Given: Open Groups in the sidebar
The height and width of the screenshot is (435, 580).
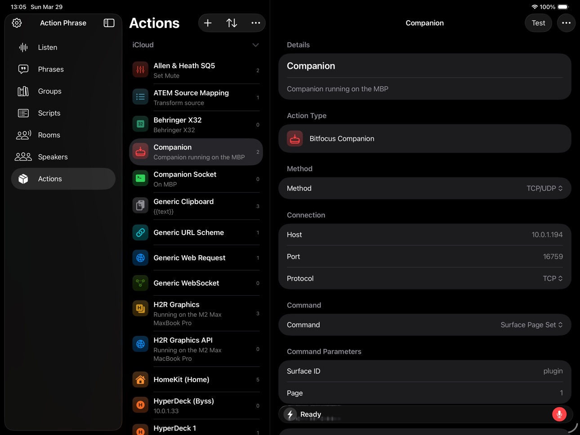Looking at the screenshot, I should tap(63, 91).
